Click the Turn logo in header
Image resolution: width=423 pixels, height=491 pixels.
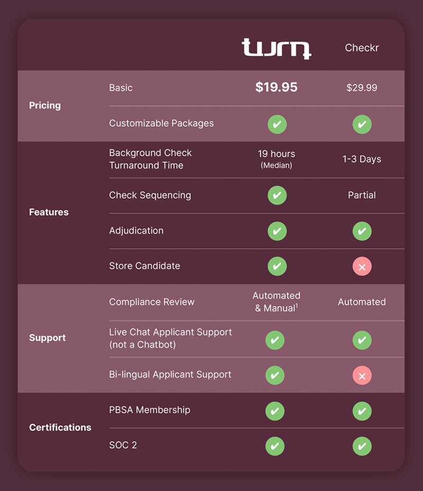[276, 48]
